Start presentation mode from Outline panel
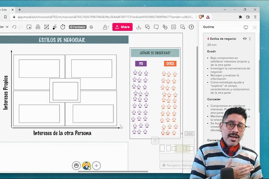 click(246, 27)
